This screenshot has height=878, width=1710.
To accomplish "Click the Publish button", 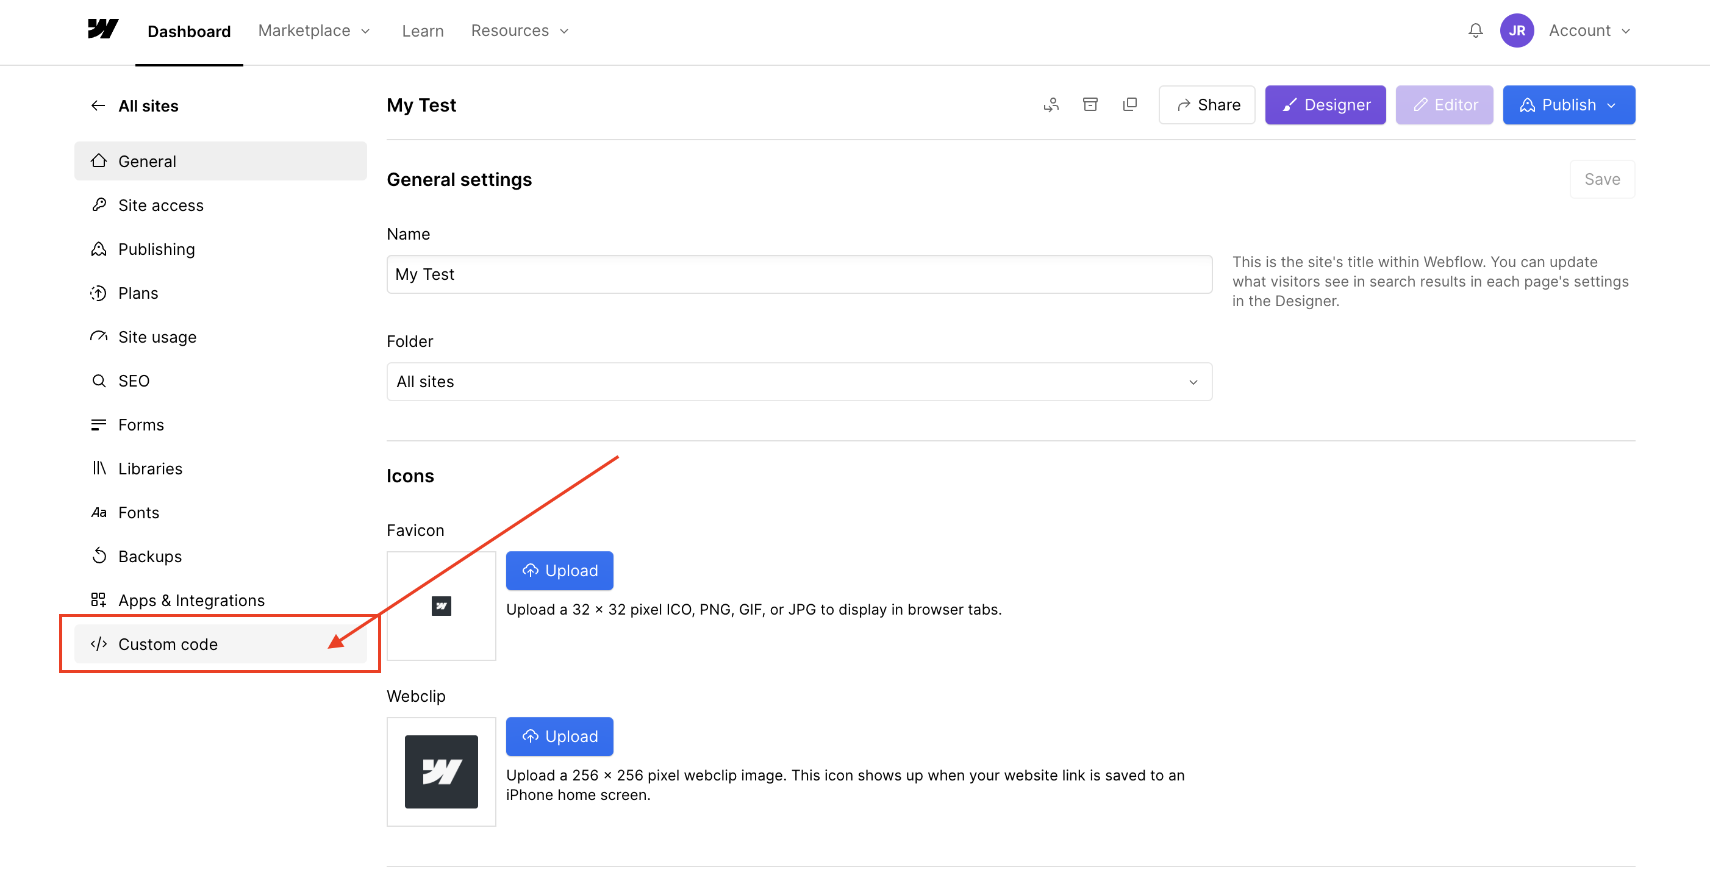I will coord(1569,104).
